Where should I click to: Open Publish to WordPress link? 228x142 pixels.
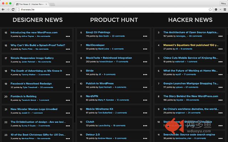(100, 83)
